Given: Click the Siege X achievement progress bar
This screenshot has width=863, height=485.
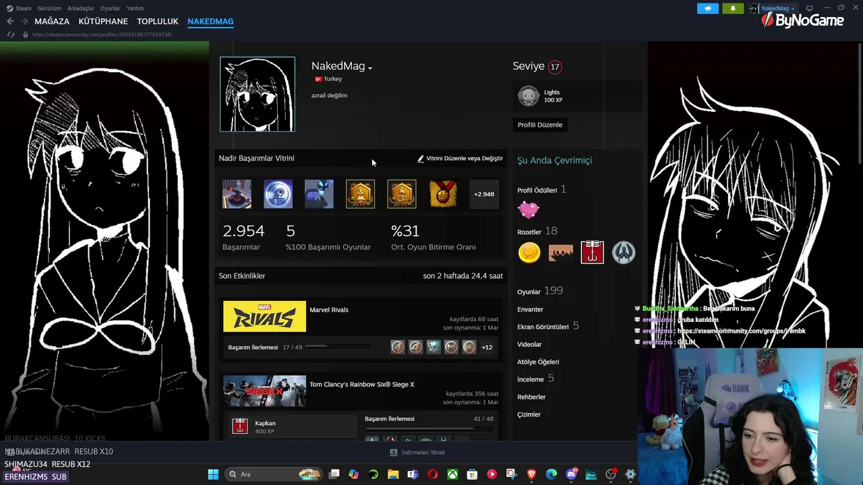Looking at the screenshot, I should click(x=429, y=429).
